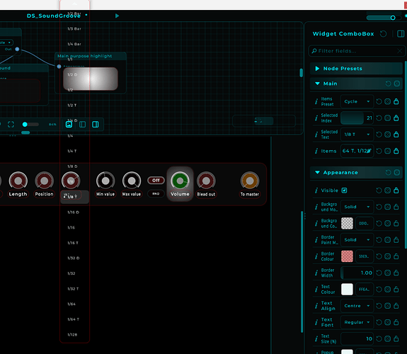407x354 pixels.
Task: Choose 1/64 from the list
Action: click(x=71, y=304)
